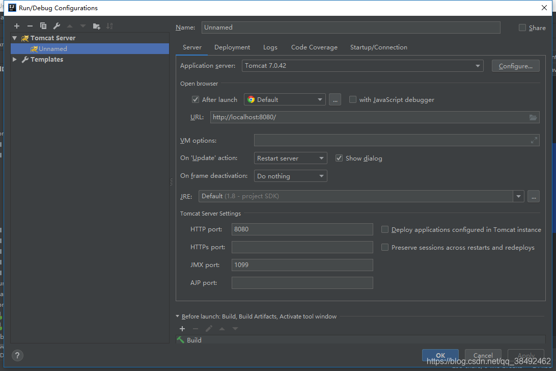Create new folder for configurations
Viewport: 556px width, 371px height.
(x=96, y=26)
